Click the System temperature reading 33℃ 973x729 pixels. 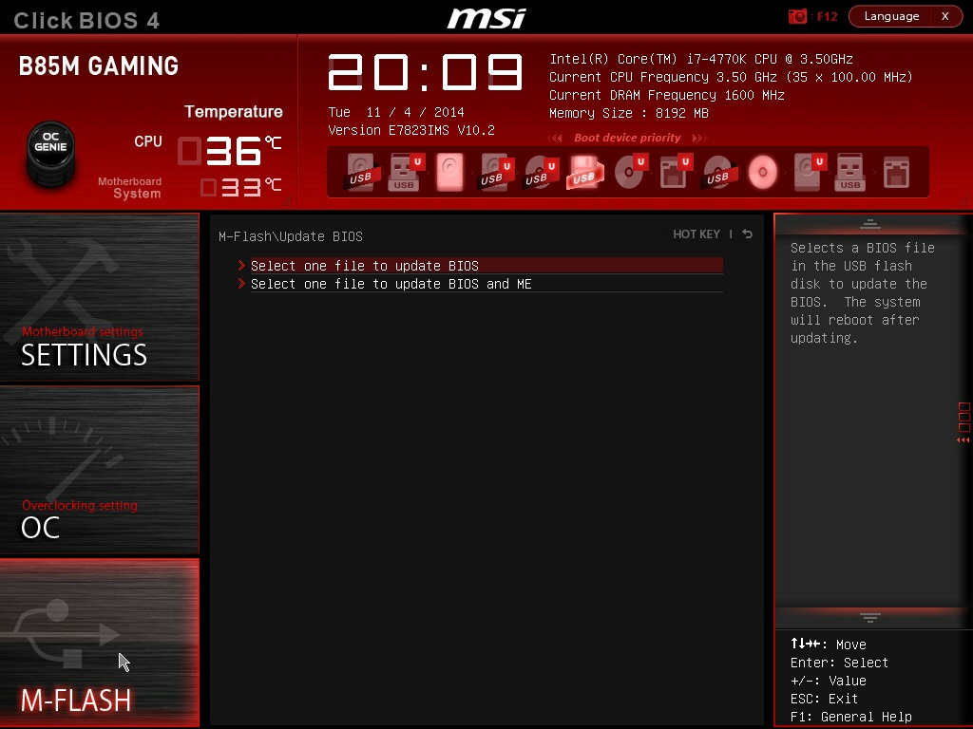click(240, 187)
